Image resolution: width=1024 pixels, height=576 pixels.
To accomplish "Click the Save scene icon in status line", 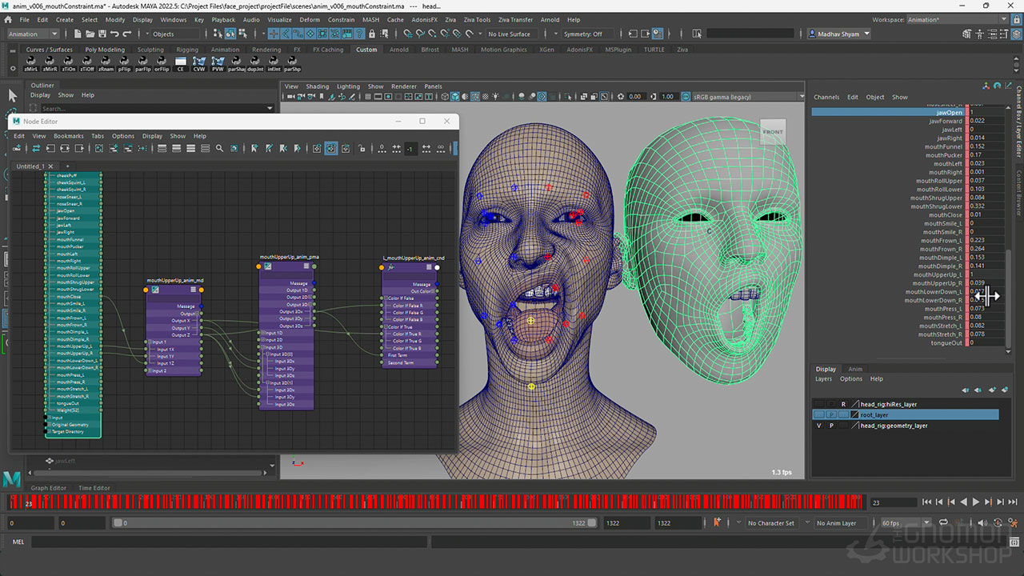I will pyautogui.click(x=102, y=34).
